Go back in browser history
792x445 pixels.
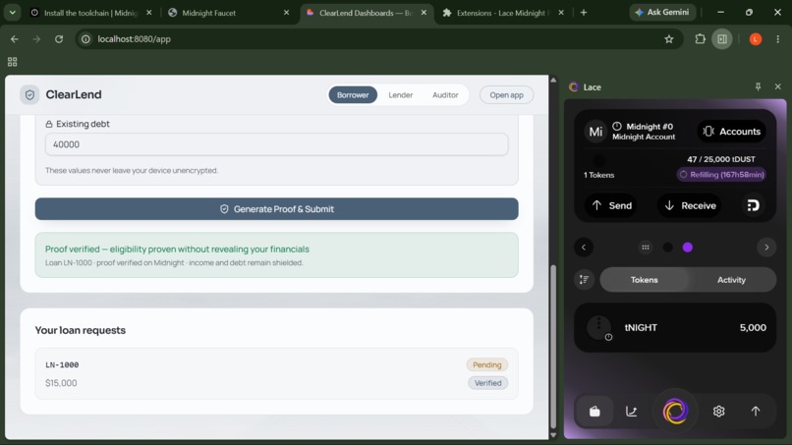tap(14, 39)
